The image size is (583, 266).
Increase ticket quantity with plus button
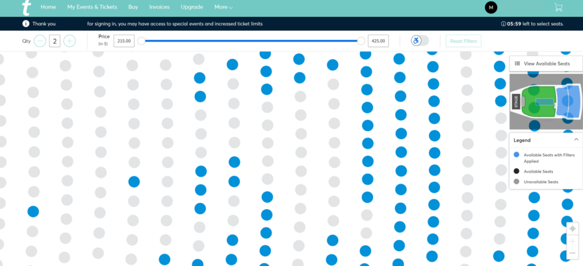coord(69,41)
